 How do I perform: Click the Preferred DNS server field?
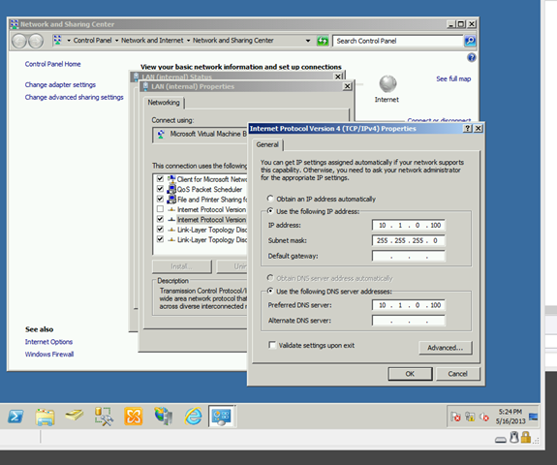[x=409, y=305]
